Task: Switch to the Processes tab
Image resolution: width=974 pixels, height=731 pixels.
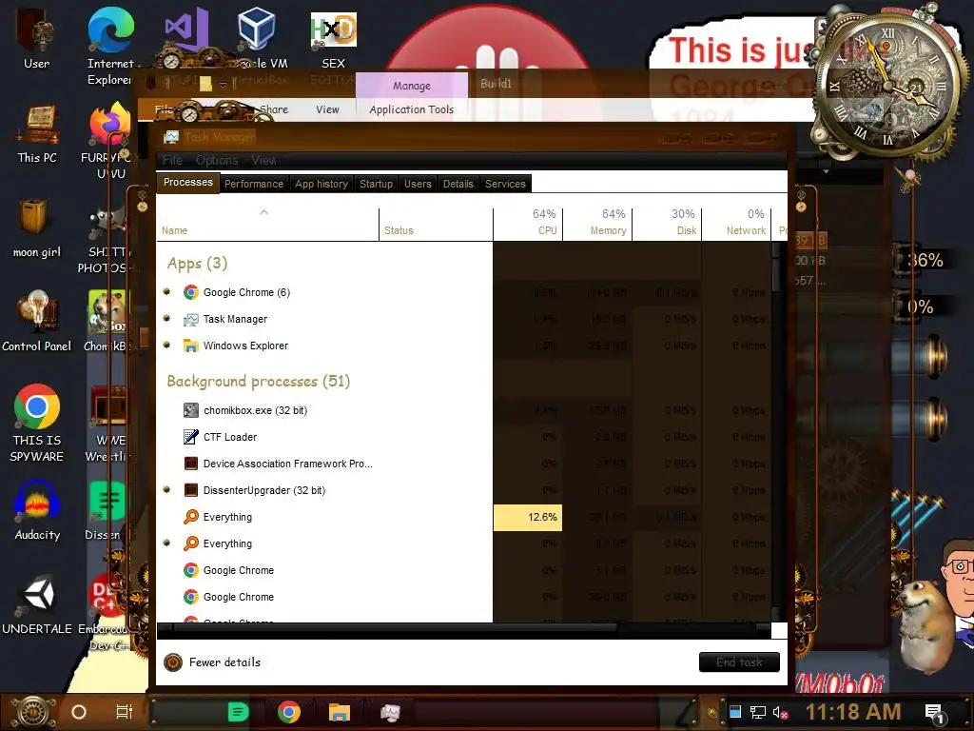Action: 188,182
